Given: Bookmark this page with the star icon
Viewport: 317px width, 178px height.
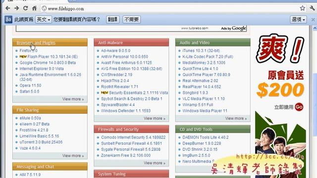Looking at the screenshot, I should tap(303, 8).
